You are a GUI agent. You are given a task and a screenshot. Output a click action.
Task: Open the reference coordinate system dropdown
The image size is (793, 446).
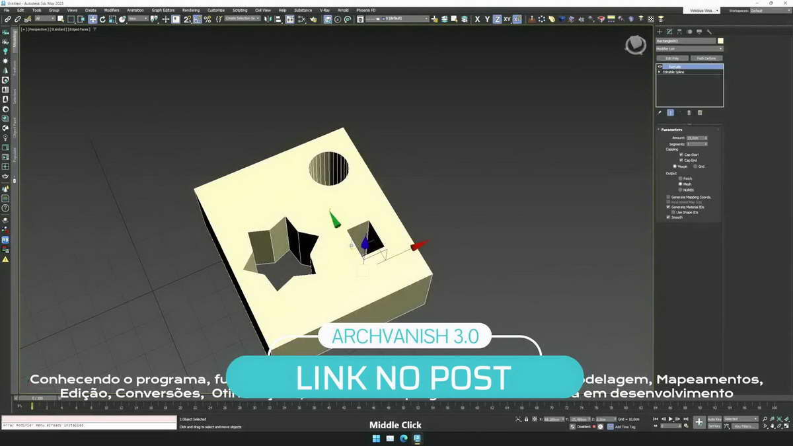click(139, 19)
